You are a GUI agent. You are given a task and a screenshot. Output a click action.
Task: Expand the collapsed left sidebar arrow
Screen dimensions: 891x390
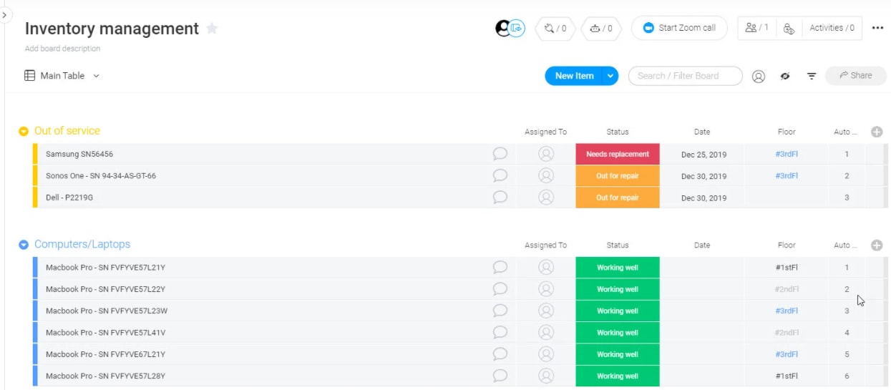[4, 14]
